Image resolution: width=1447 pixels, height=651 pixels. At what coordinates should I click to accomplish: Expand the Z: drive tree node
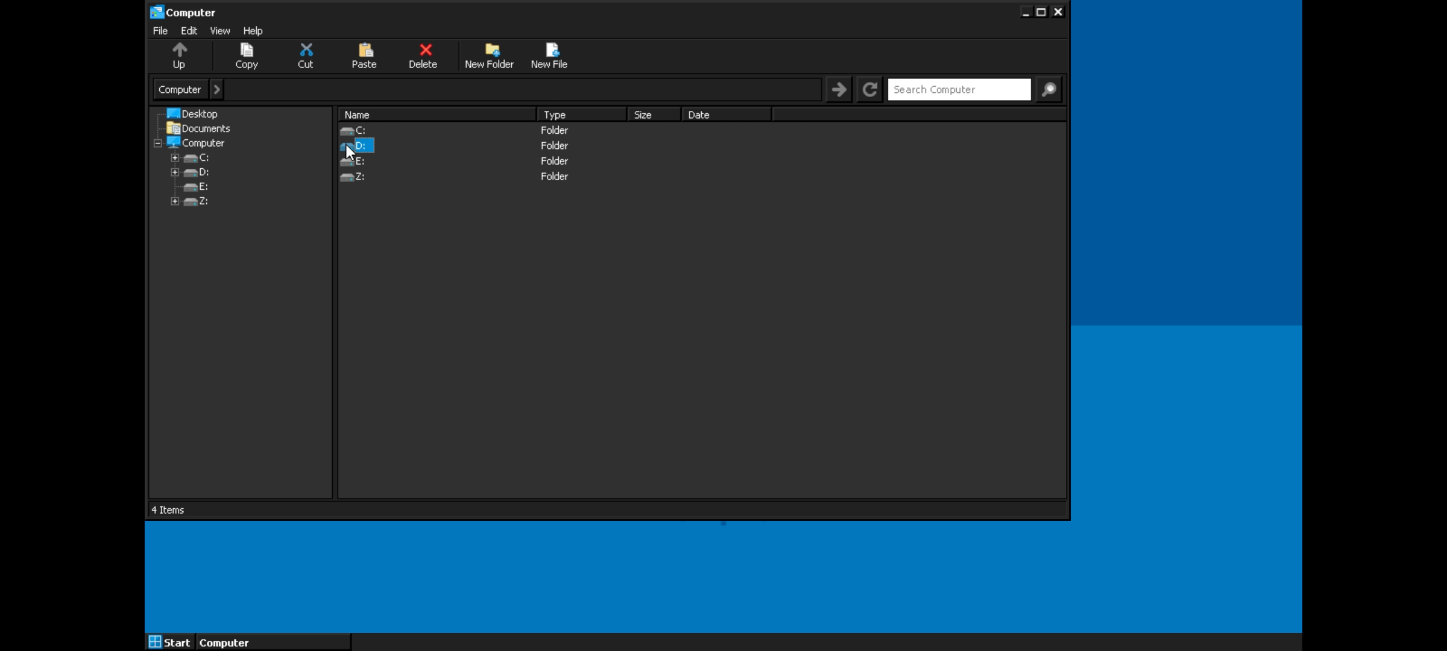[175, 201]
